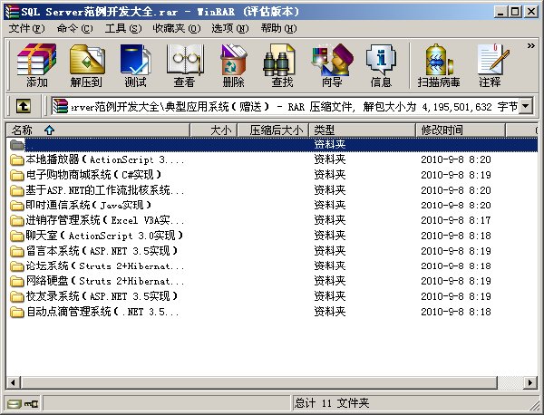Sort by 类型 column header
Screen dimensions: 544x415
363,130
